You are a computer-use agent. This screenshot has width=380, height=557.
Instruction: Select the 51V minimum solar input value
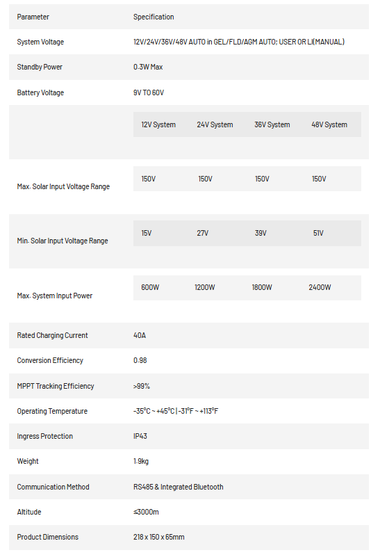[x=318, y=233]
